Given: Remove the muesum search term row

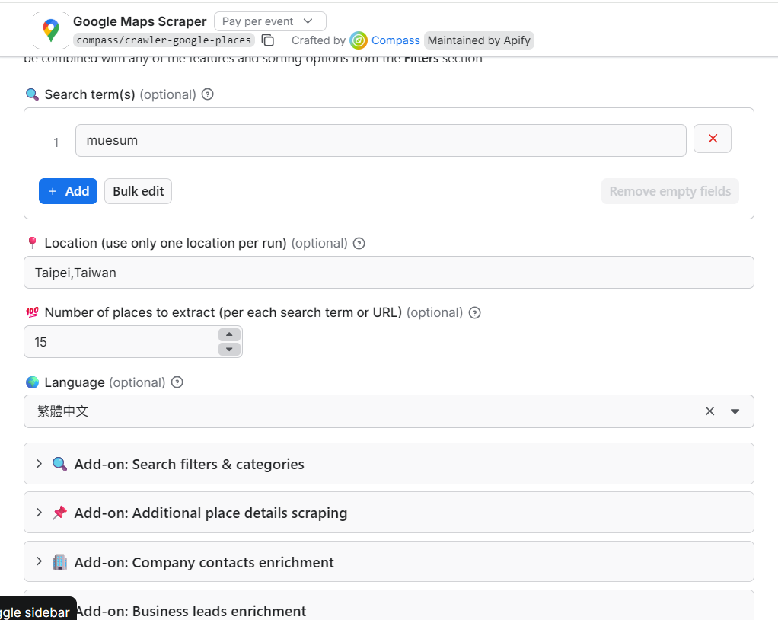Looking at the screenshot, I should pos(712,139).
